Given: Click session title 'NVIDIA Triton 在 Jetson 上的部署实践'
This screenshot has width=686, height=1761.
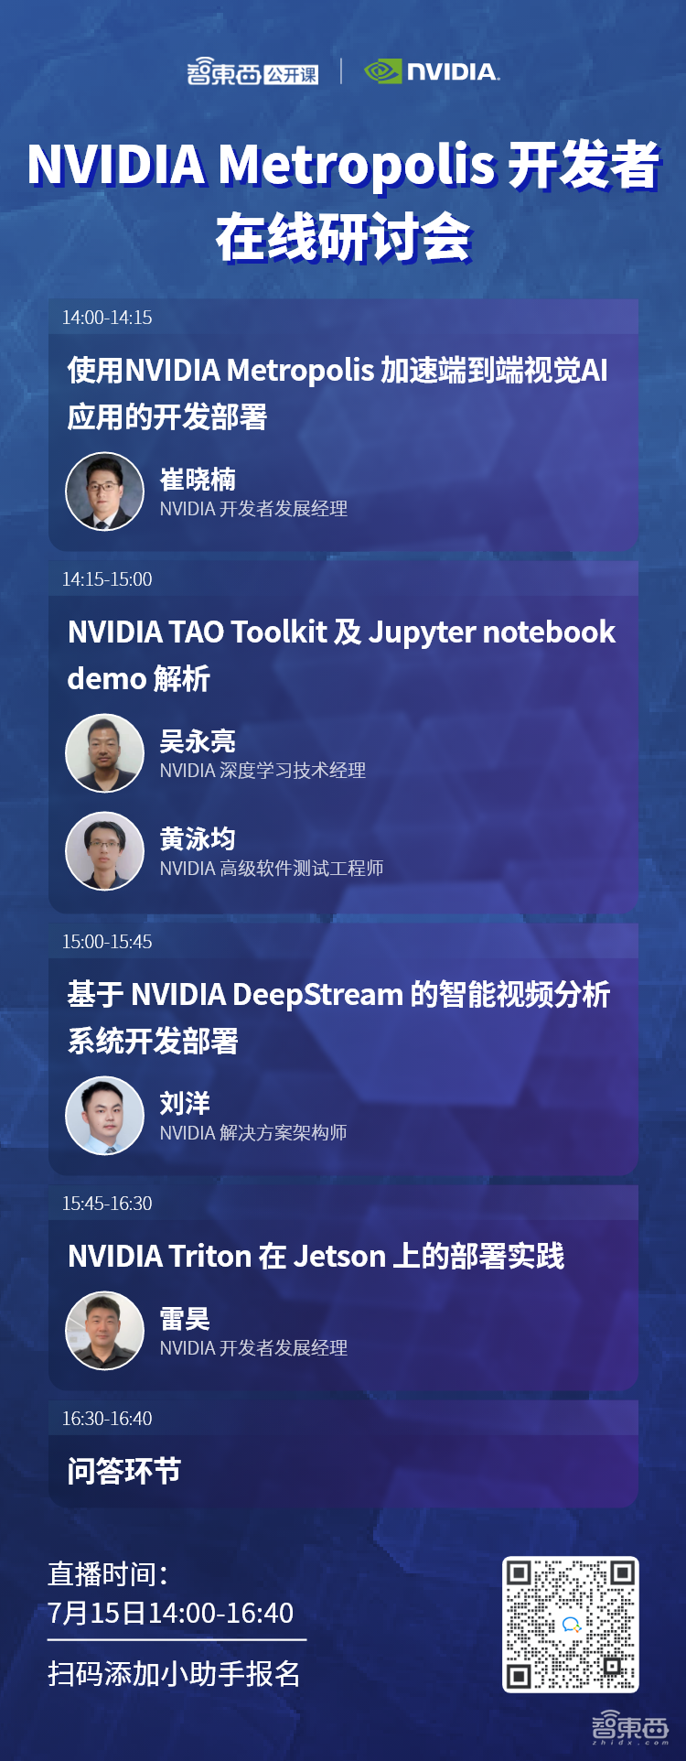Looking at the screenshot, I should click(316, 1257).
